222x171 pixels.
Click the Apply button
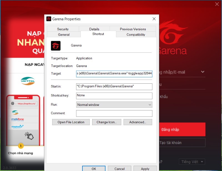[x=145, y=168]
